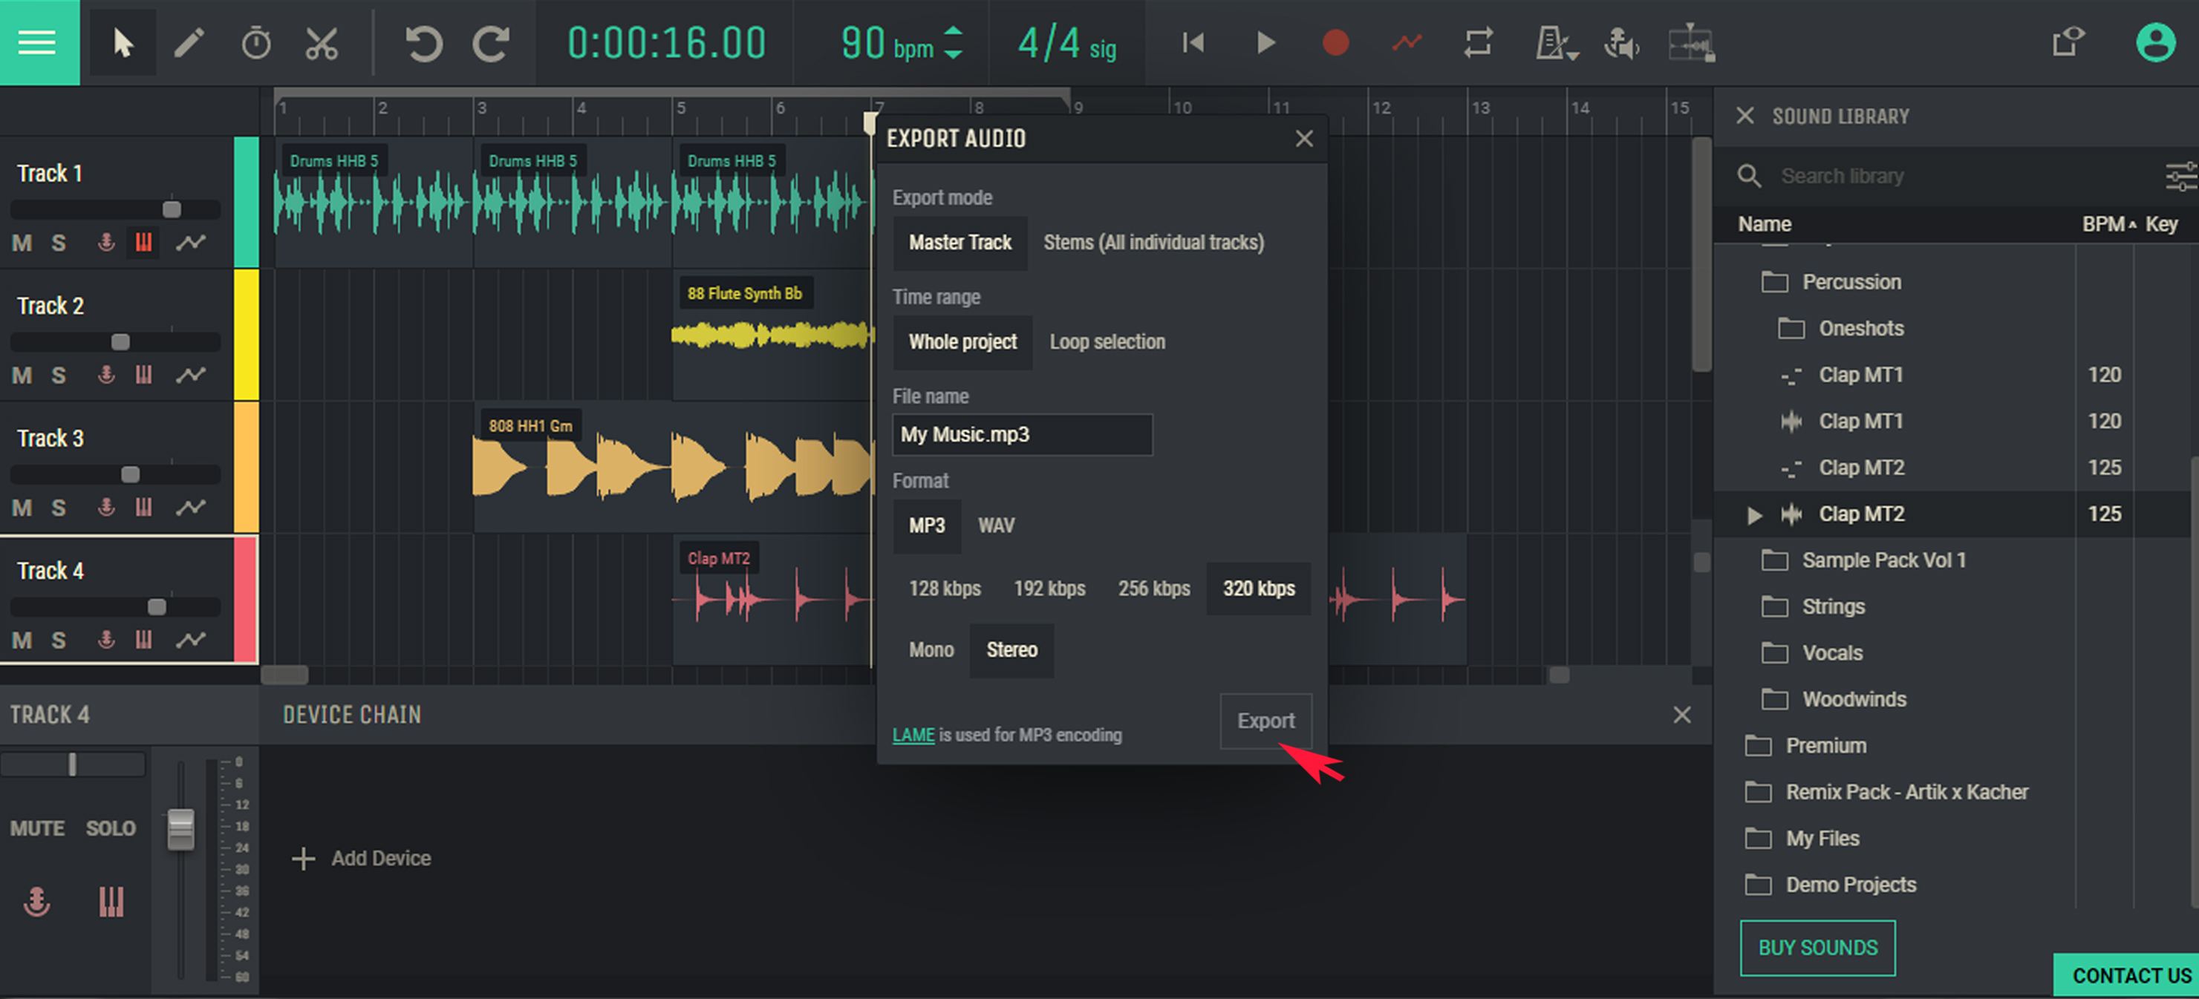Expand the Strings folder in library
The image size is (2199, 999).
1832,606
